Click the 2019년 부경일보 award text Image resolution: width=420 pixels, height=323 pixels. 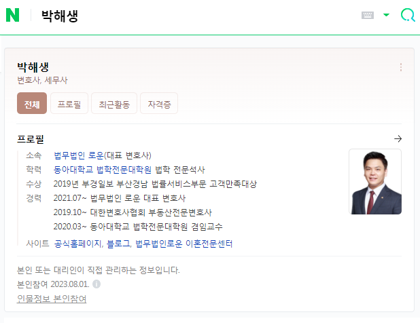tap(155, 184)
